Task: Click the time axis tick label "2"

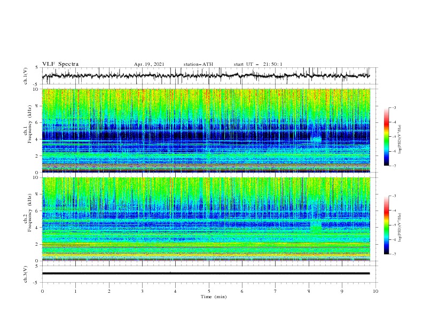Action: click(x=109, y=291)
